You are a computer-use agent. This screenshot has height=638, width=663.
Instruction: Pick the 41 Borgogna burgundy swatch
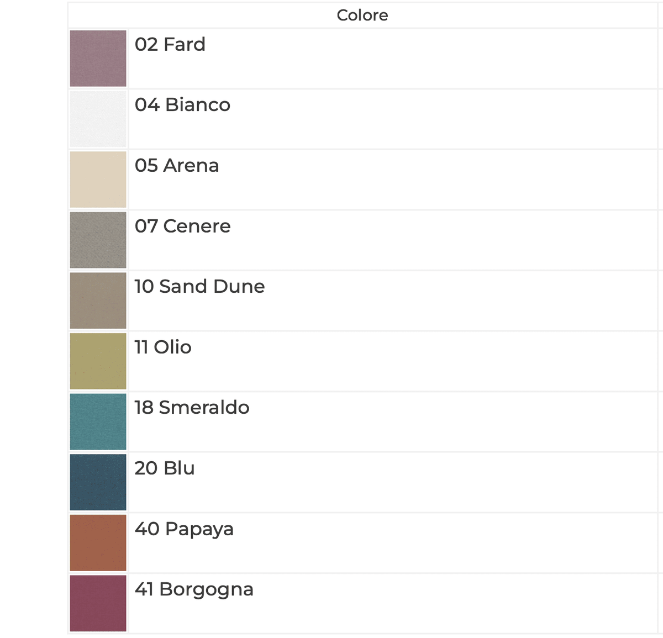tap(98, 603)
